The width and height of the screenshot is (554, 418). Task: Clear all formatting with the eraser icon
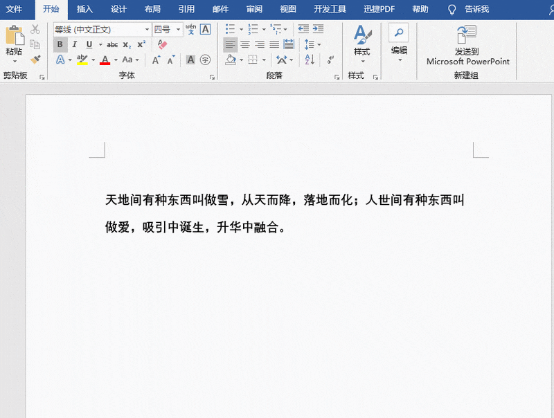pyautogui.click(x=162, y=44)
